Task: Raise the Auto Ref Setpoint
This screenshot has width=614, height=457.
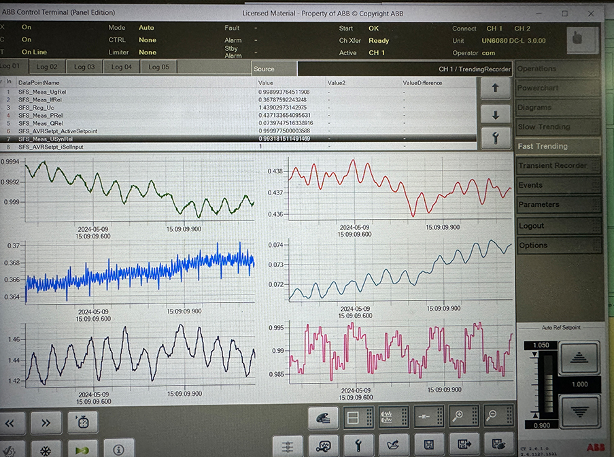Action: tap(578, 356)
